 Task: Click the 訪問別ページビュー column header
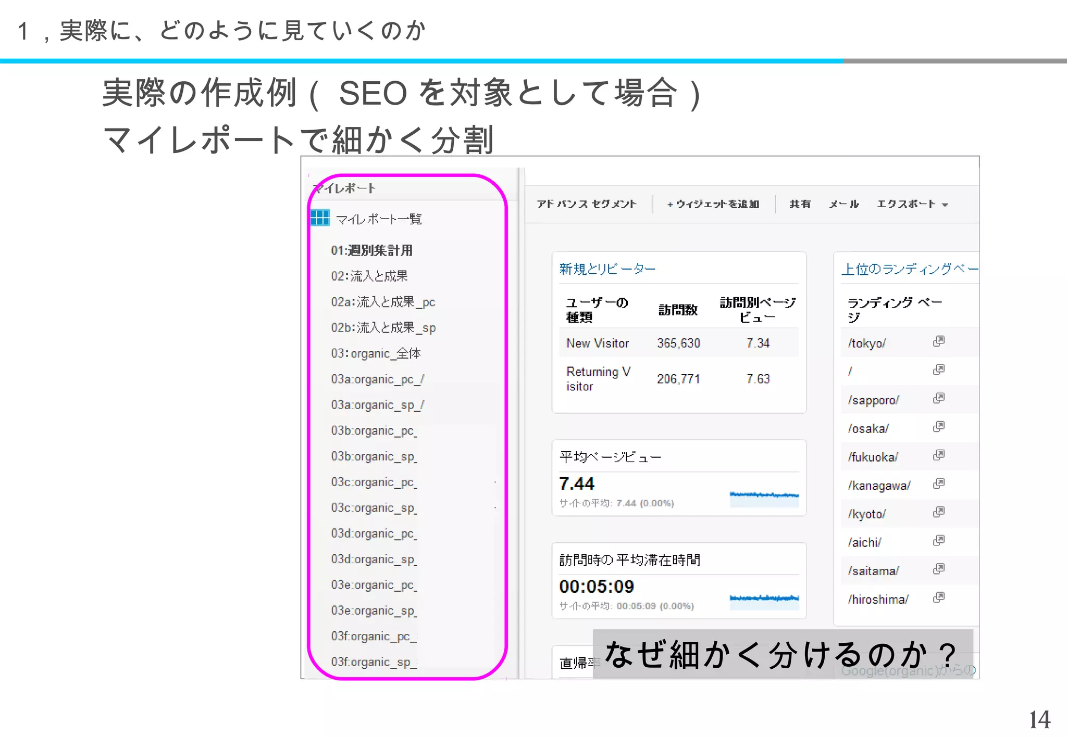point(758,310)
